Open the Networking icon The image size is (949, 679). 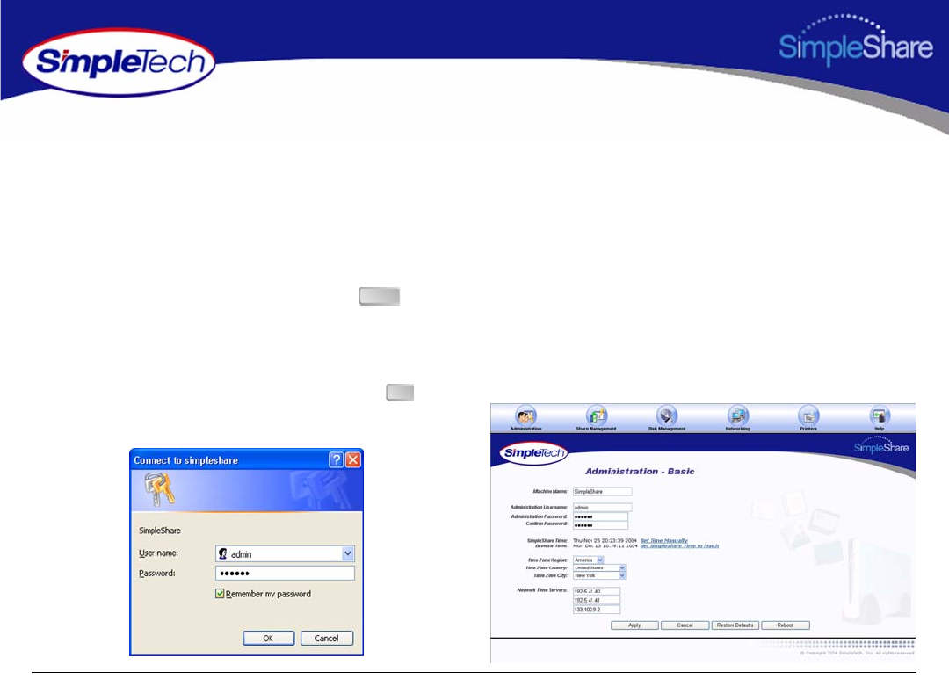pyautogui.click(x=737, y=417)
